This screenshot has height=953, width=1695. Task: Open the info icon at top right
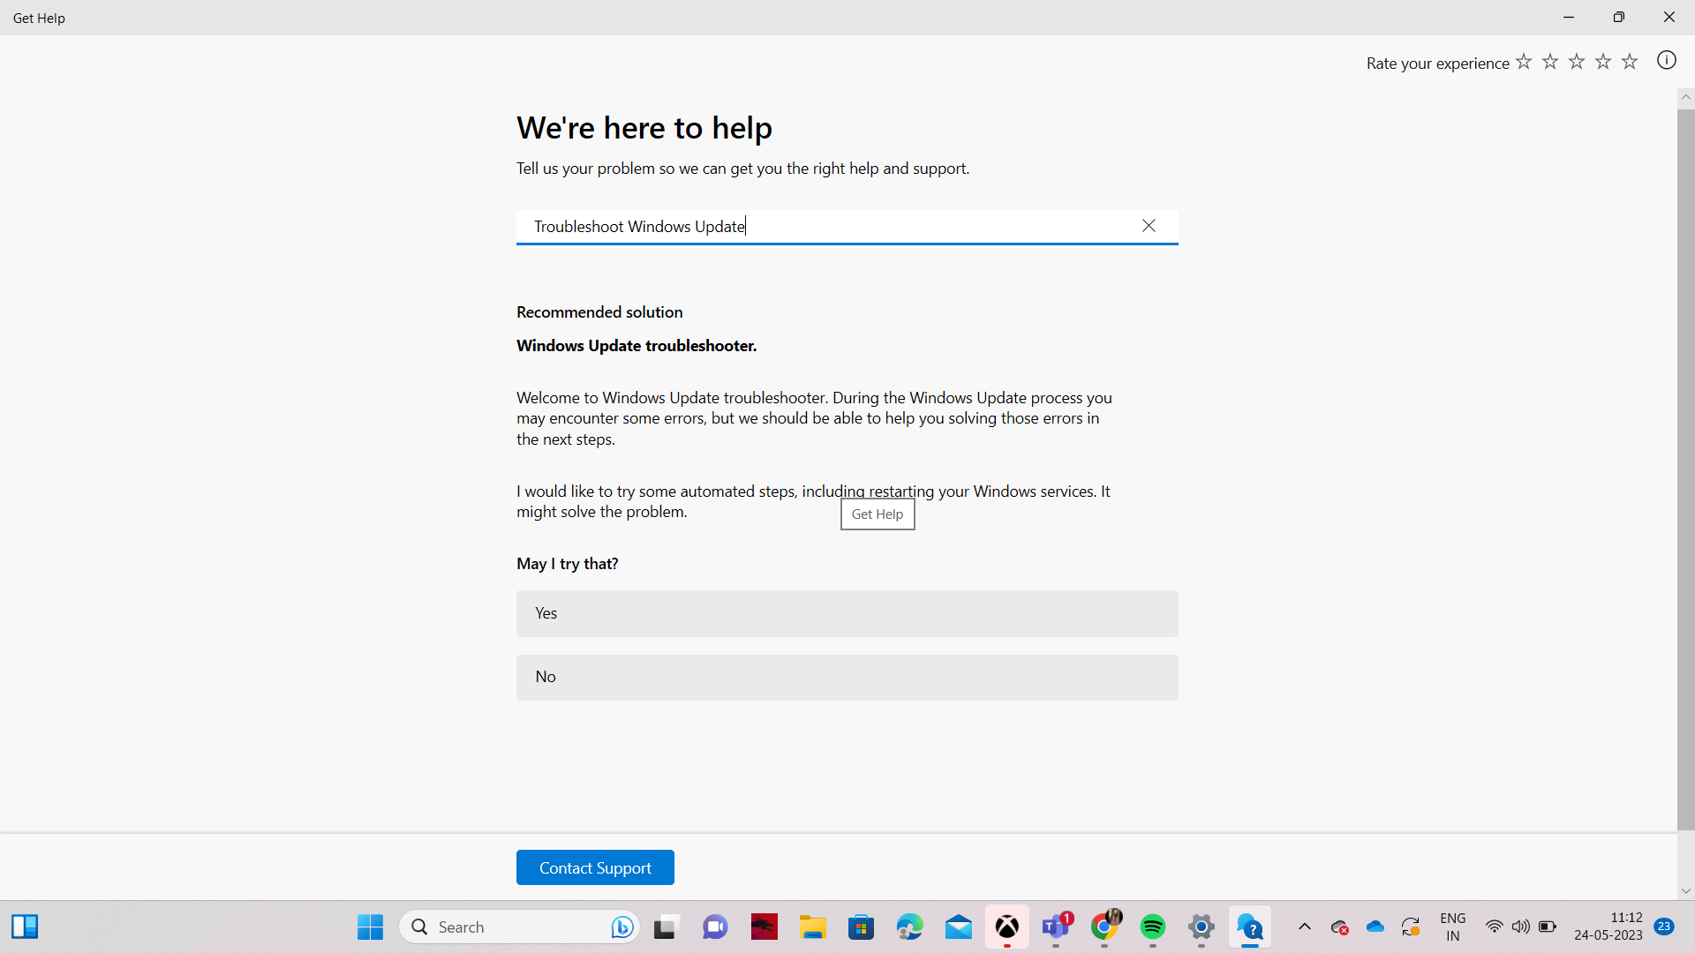click(1666, 61)
